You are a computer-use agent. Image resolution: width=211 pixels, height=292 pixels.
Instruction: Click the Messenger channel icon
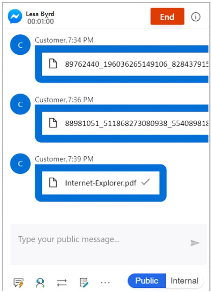pos(15,16)
